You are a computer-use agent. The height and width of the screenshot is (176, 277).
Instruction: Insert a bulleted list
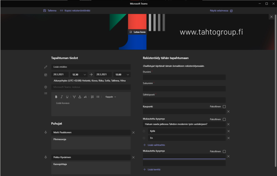[98, 97]
